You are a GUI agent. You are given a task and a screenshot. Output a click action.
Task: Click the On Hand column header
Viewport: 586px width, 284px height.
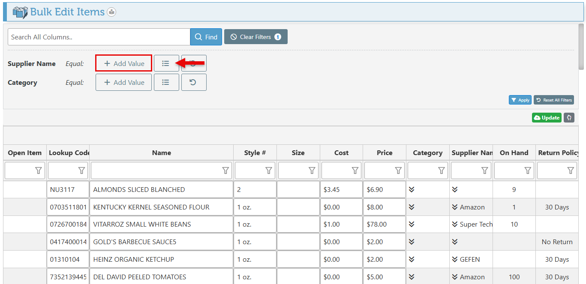(x=514, y=152)
